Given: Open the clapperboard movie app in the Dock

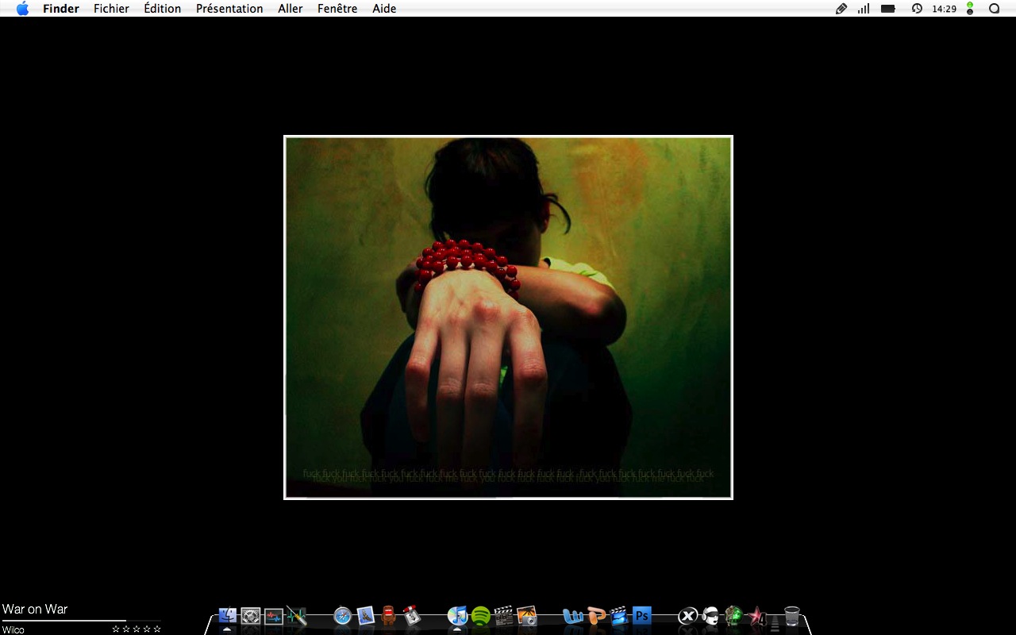Looking at the screenshot, I should click(503, 616).
